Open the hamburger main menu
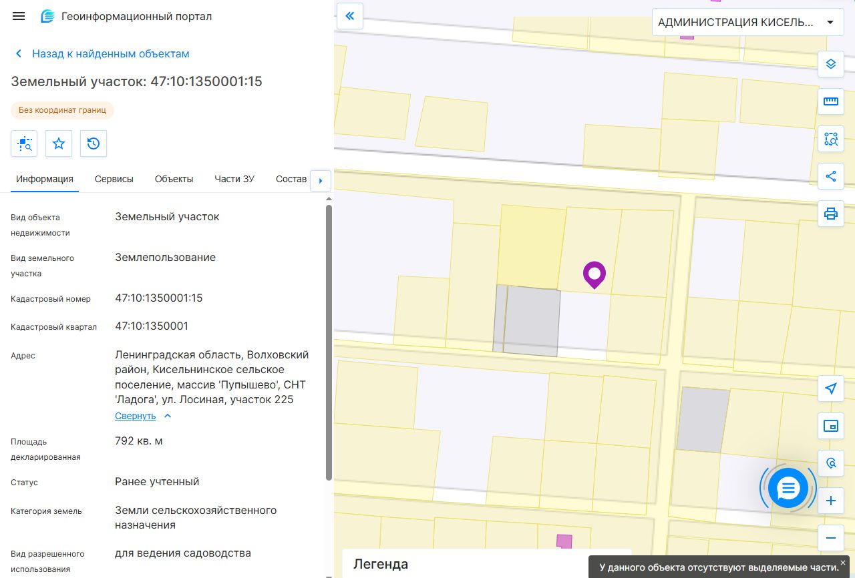855x578 pixels. pyautogui.click(x=19, y=16)
